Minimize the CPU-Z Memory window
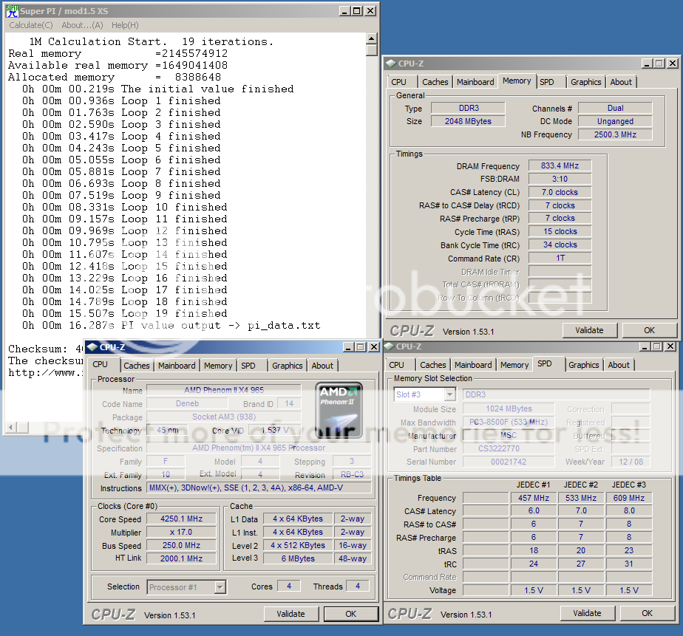The height and width of the screenshot is (636, 683). 648,64
